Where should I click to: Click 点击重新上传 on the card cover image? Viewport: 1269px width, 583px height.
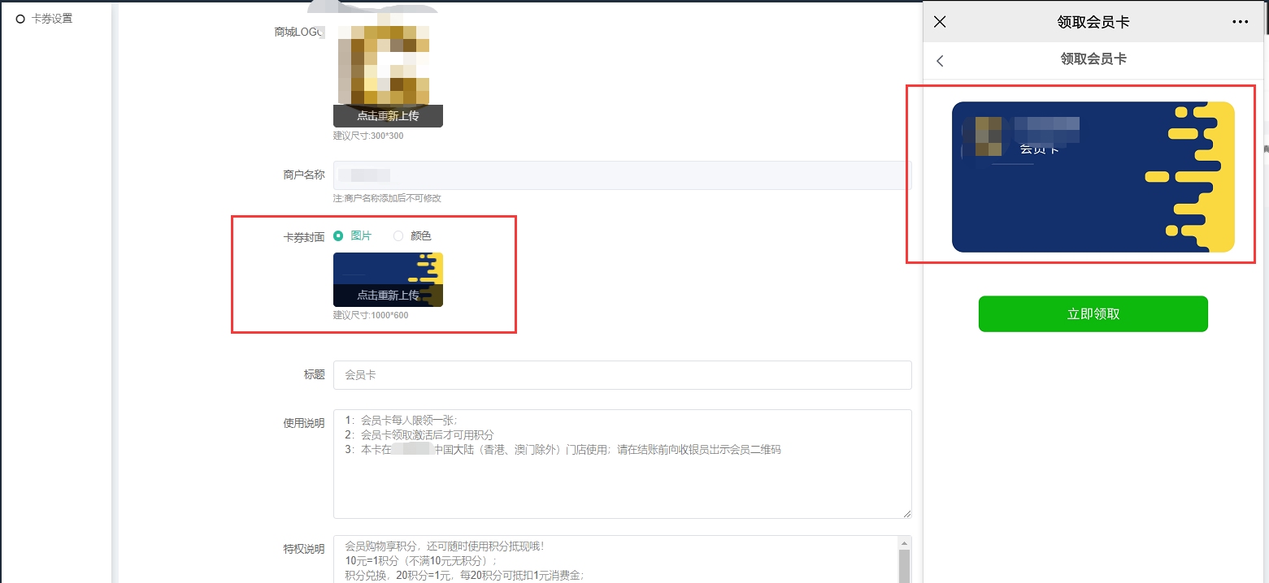coord(388,295)
